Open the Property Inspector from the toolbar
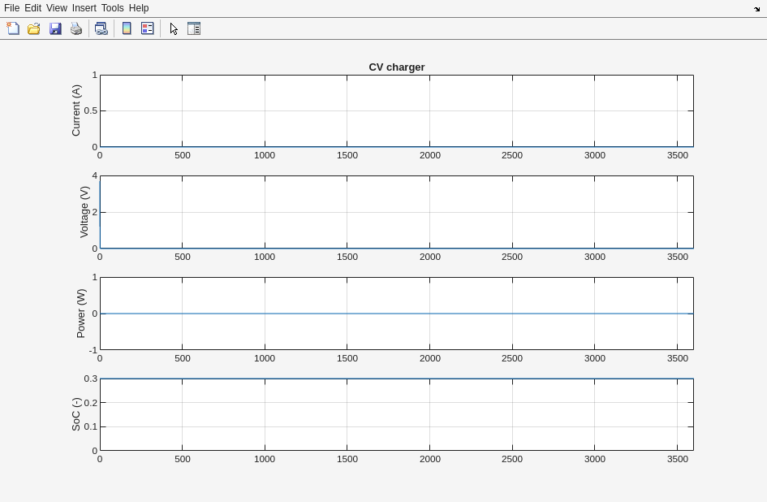 click(x=194, y=28)
